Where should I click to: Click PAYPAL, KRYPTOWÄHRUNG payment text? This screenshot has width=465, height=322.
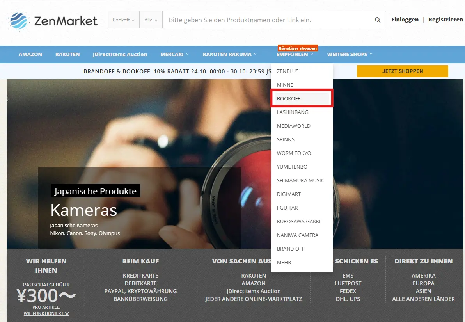(140, 291)
